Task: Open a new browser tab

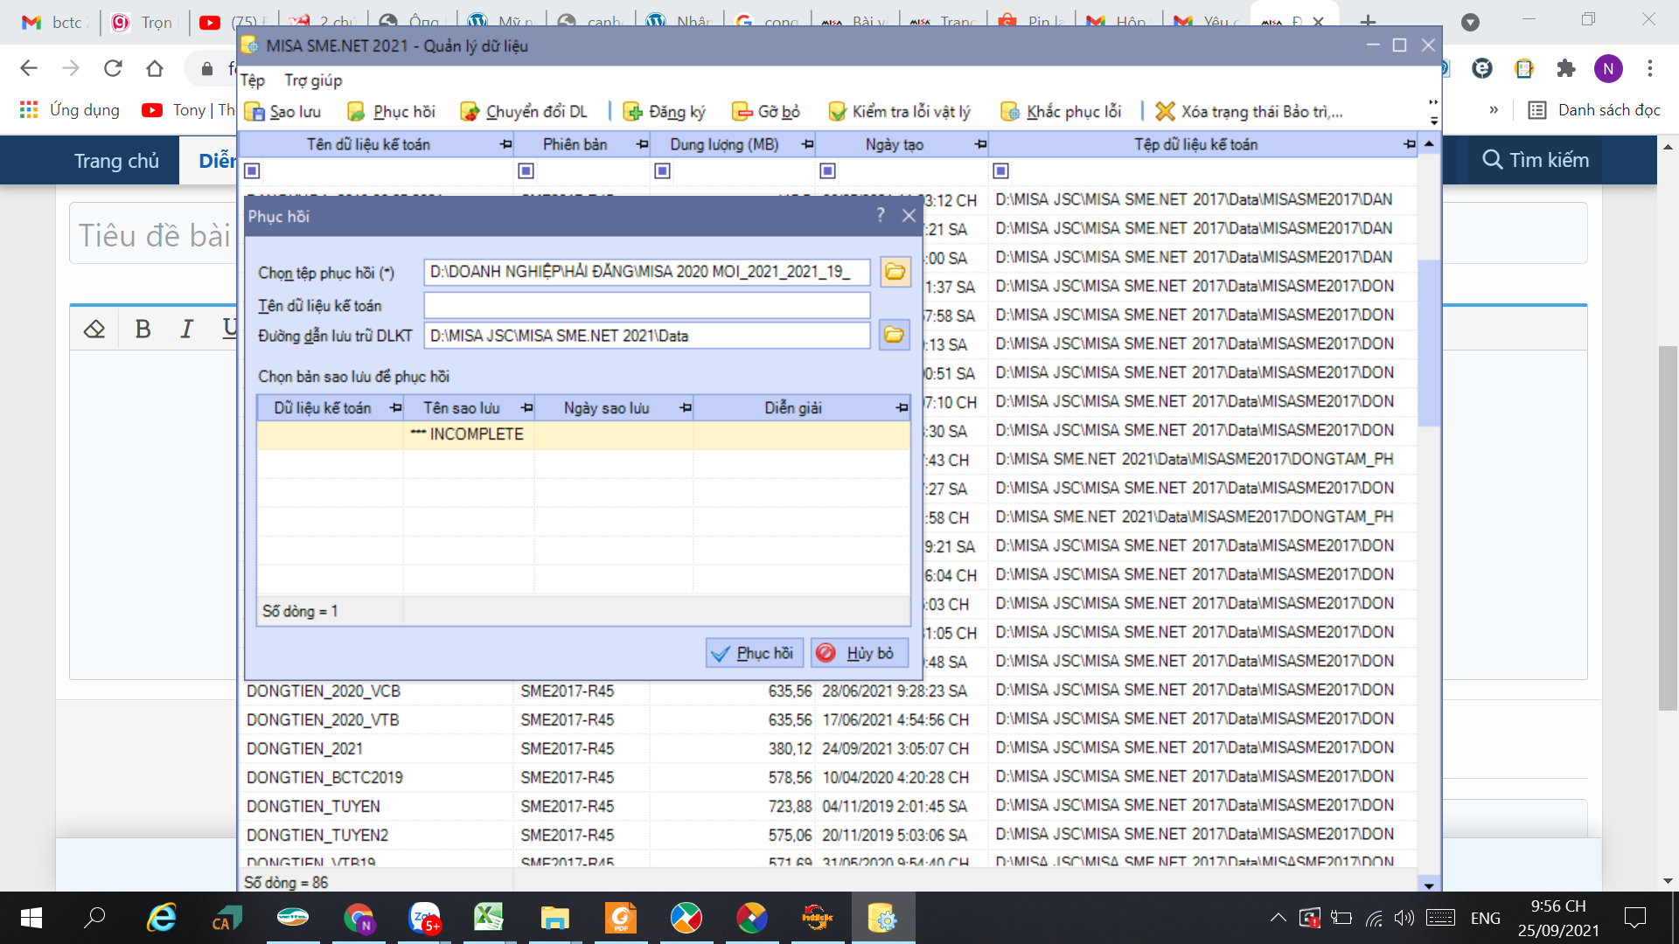Action: [x=1368, y=21]
